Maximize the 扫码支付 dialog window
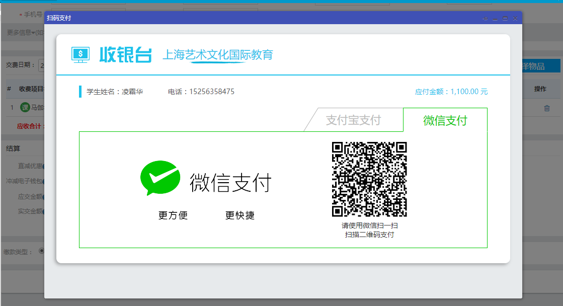 [x=505, y=18]
